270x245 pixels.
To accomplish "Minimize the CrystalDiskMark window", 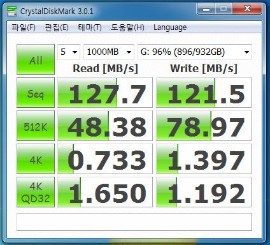I will (x=206, y=9).
